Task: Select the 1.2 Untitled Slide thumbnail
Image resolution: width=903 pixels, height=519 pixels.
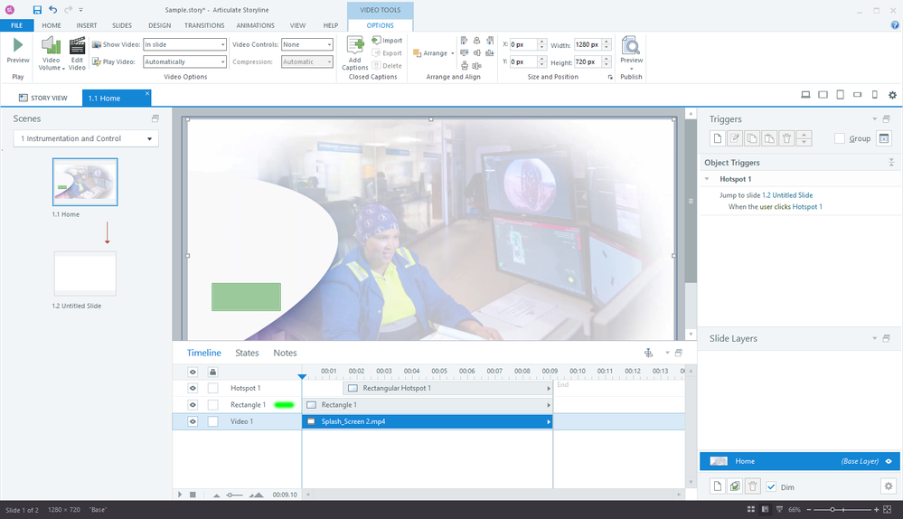Action: (x=85, y=273)
